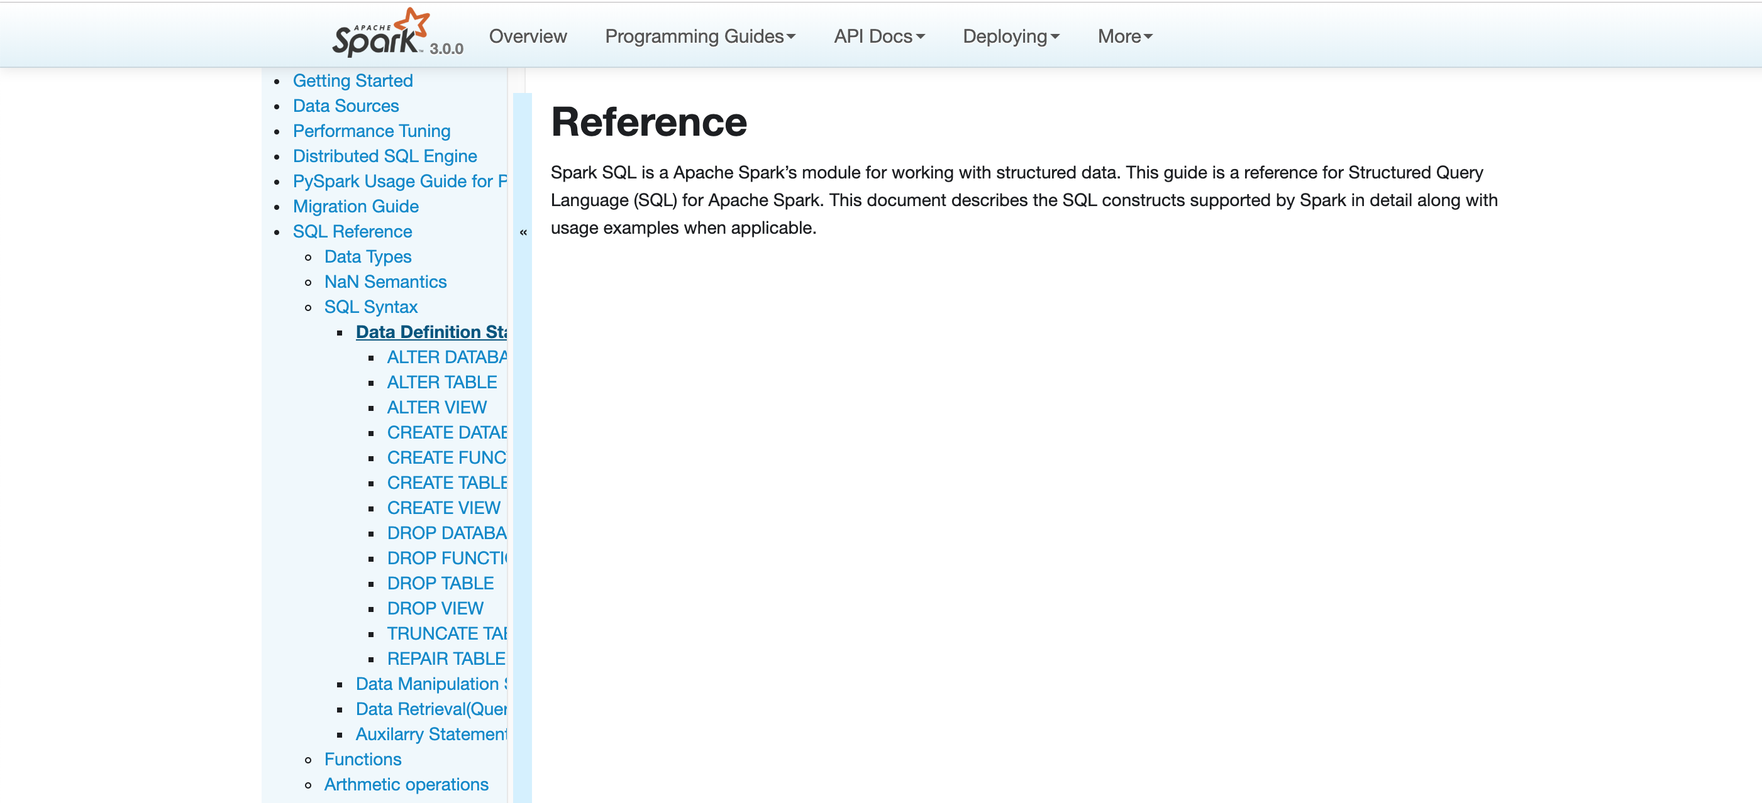Screen dimensions: 1762x803
Task: Open the Deploying dropdown menu
Action: [x=1011, y=36]
